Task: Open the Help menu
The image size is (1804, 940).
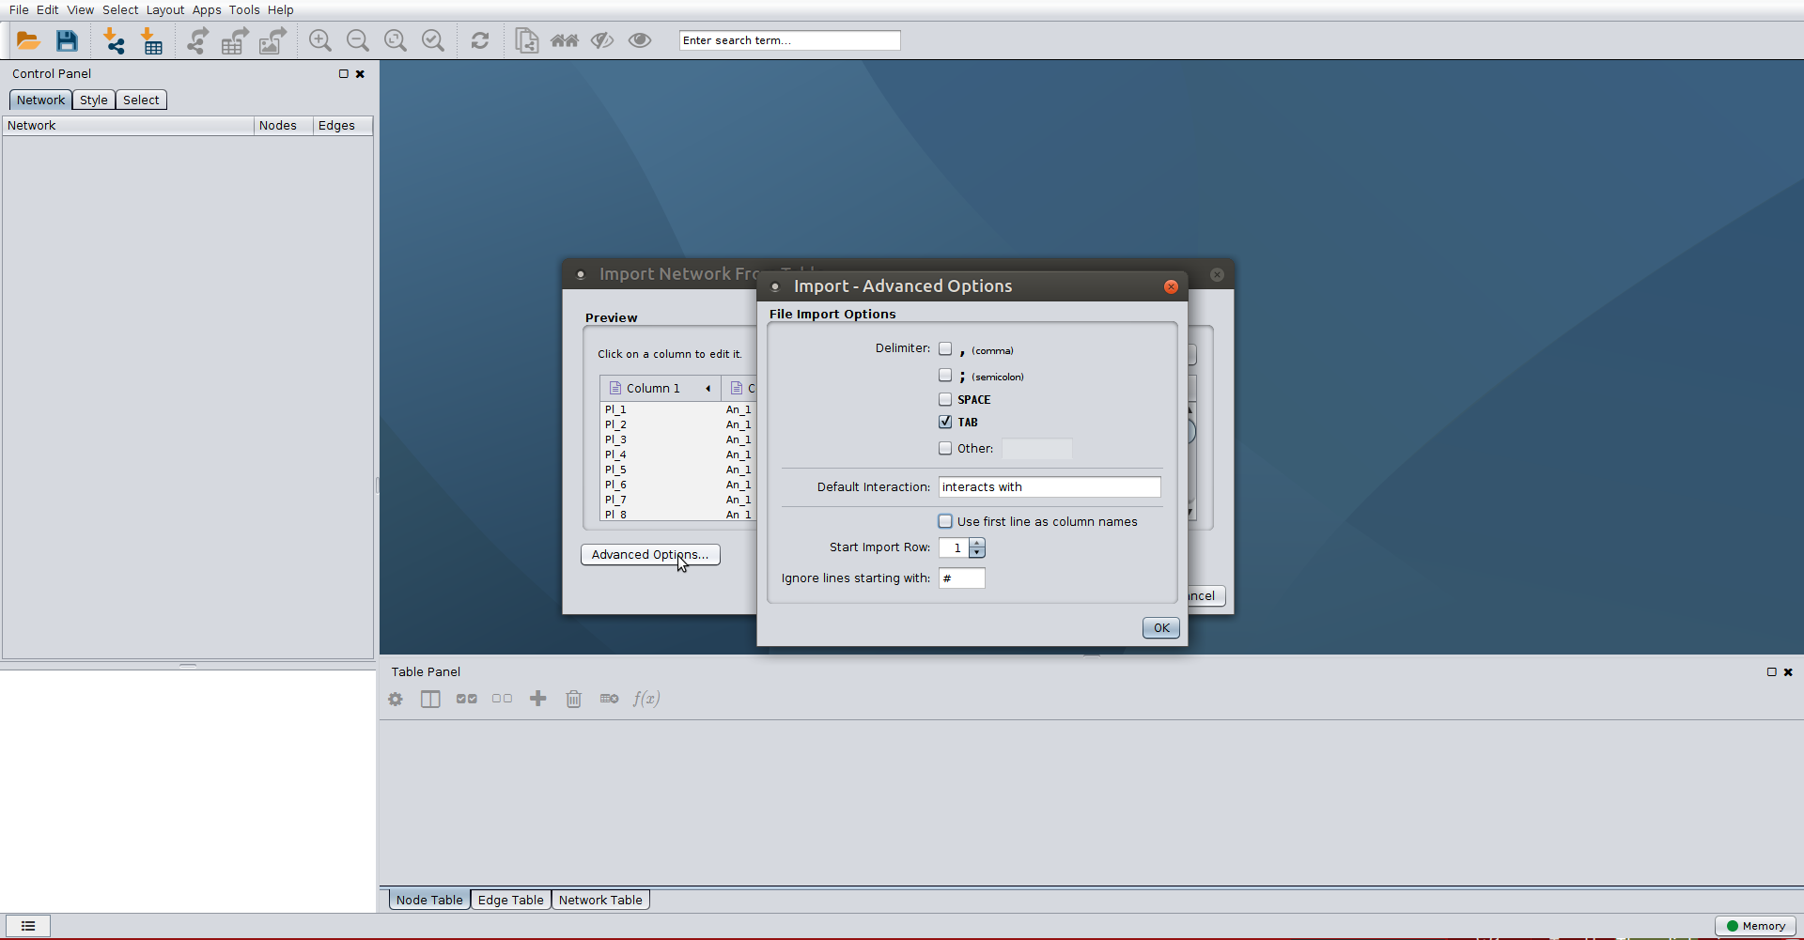Action: (x=280, y=10)
